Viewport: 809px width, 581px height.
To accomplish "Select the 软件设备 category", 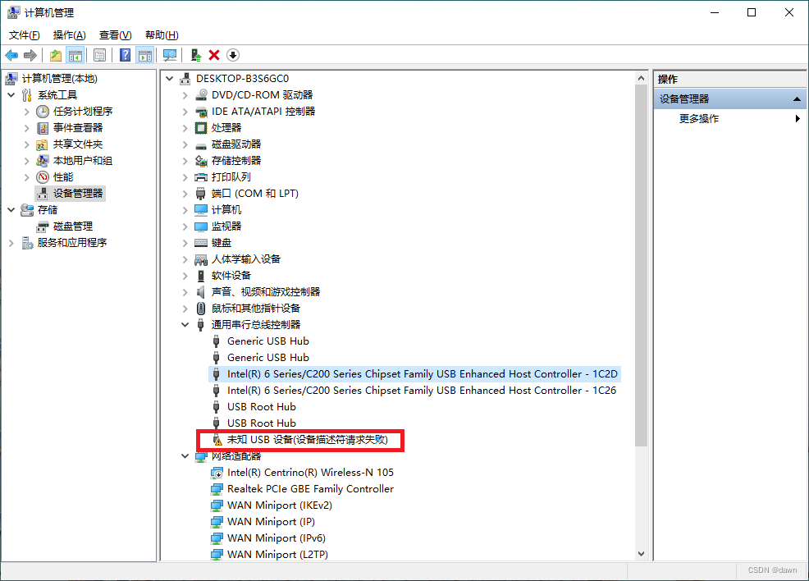I will (231, 276).
